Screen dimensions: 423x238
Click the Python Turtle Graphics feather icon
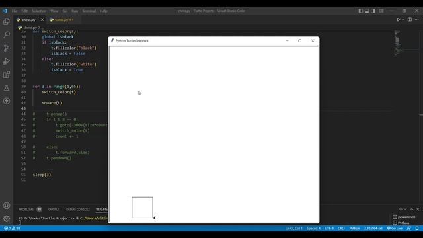[x=112, y=40]
